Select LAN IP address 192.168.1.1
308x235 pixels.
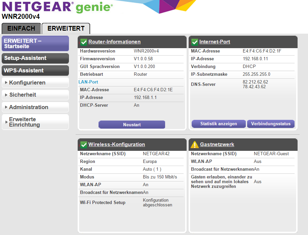pyautogui.click(x=145, y=98)
